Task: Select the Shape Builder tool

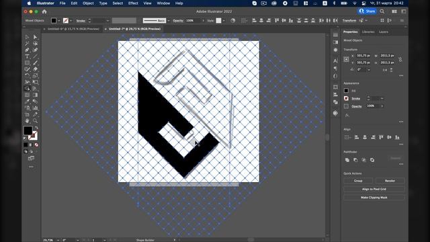Action: [x=27, y=88]
